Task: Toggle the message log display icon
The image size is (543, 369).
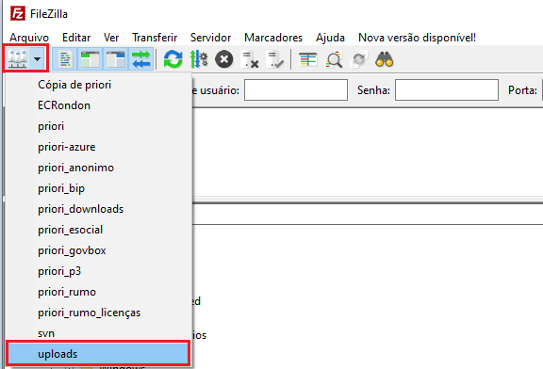Action: click(65, 59)
